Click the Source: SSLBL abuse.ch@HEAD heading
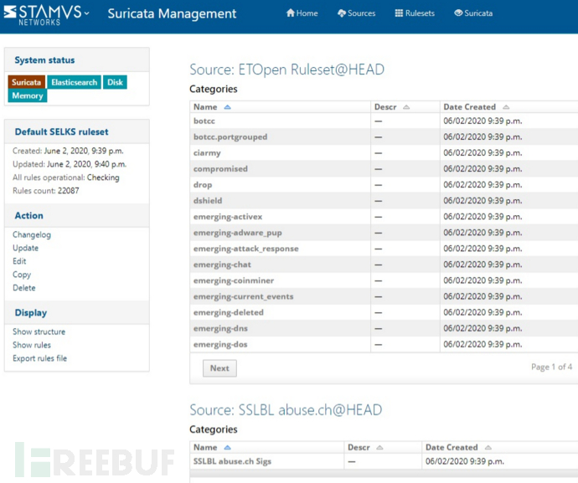The width and height of the screenshot is (578, 483). [x=286, y=410]
